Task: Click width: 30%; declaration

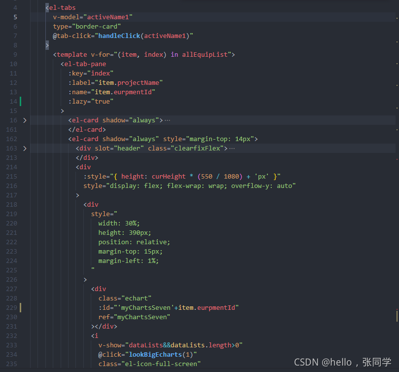Action: click(x=119, y=223)
